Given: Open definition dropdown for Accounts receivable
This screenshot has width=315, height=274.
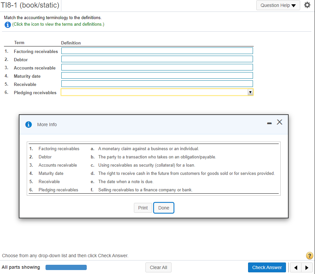Looking at the screenshot, I should point(157,67).
